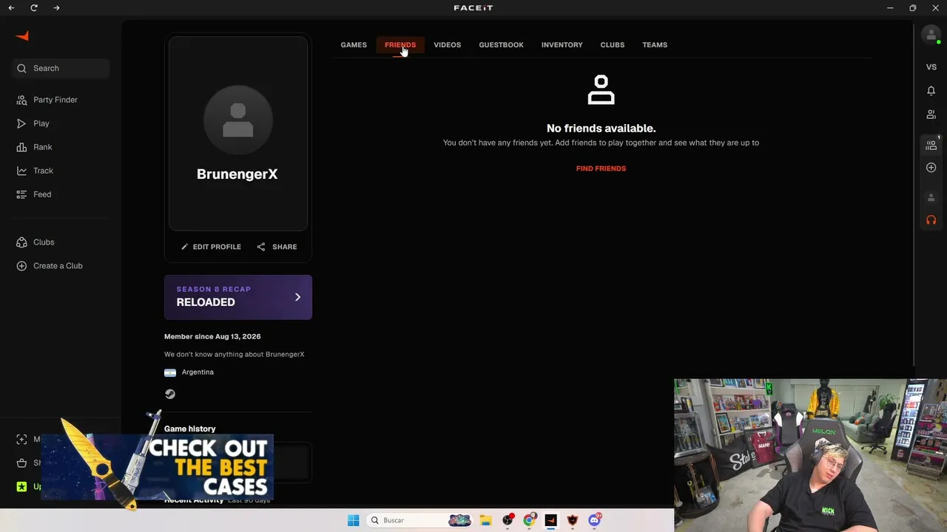Screen dimensions: 947x532
Task: Click the plus circle icon in right rail
Action: [931, 168]
